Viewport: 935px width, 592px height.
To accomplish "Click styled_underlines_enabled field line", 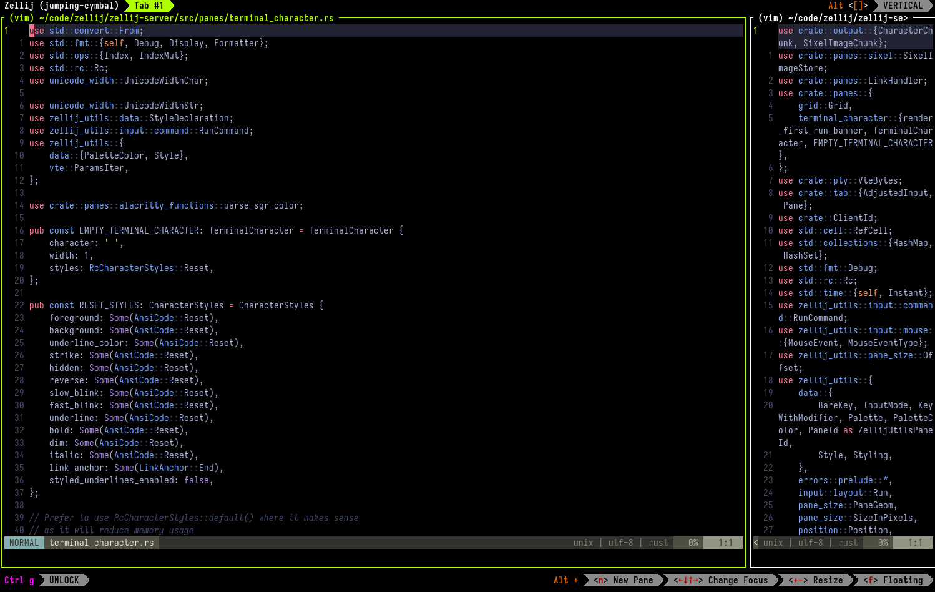I will (x=131, y=480).
